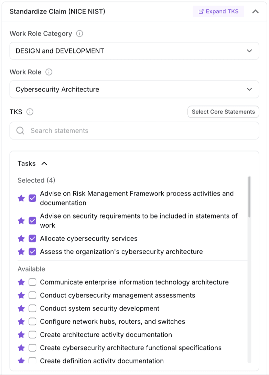Click the Work Role Category info icon
The width and height of the screenshot is (269, 375).
(79, 34)
